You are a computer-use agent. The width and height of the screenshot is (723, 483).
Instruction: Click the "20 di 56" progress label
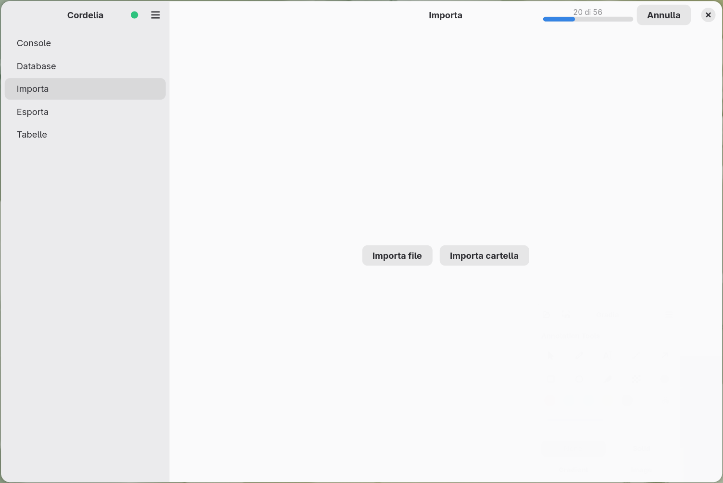point(587,12)
